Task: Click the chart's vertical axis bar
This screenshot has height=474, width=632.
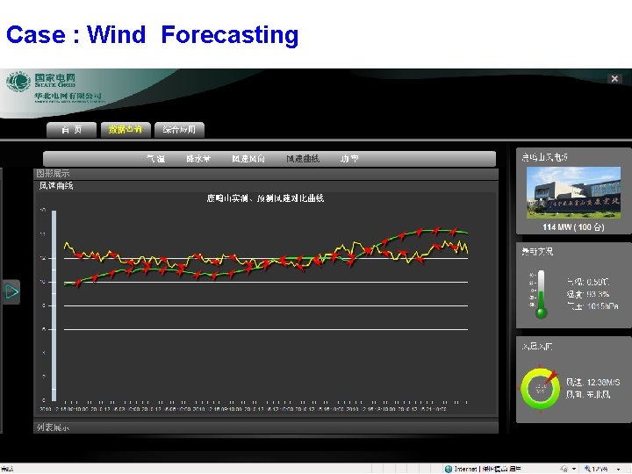Action: coord(54,305)
